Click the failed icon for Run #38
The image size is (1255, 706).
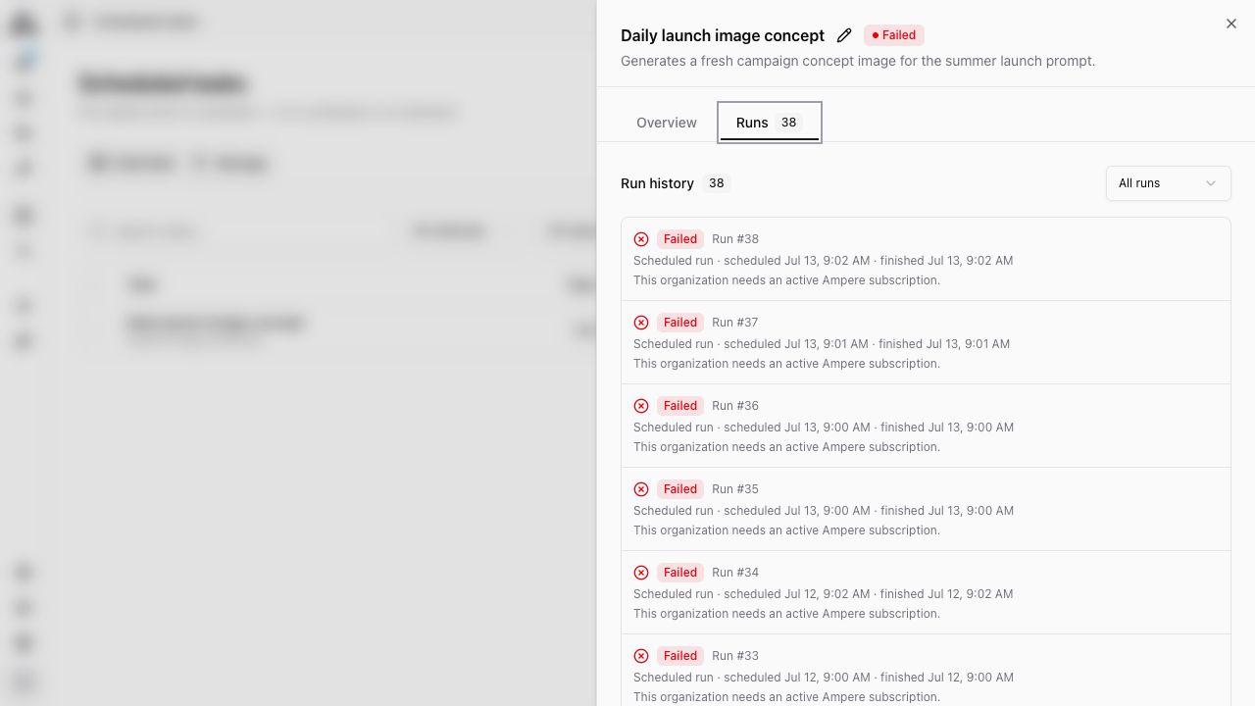[x=641, y=239]
